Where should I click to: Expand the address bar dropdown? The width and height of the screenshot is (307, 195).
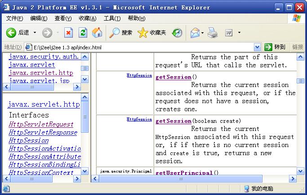click(257, 47)
